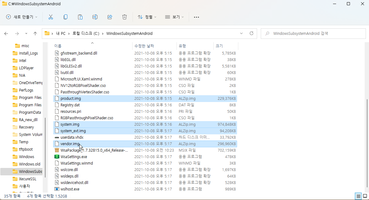
Task: Select the Registry.dat file name
Action: pyautogui.click(x=70, y=105)
